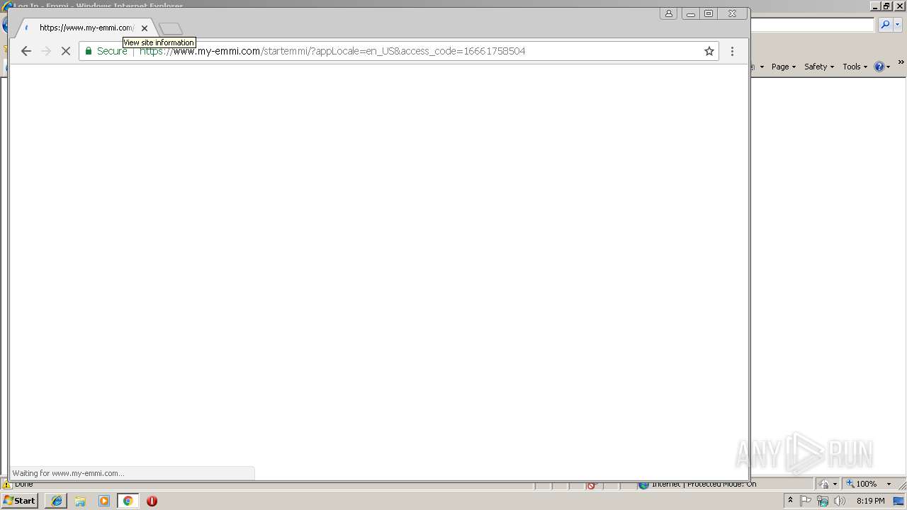Stop loading the page in Chrome

tap(66, 51)
